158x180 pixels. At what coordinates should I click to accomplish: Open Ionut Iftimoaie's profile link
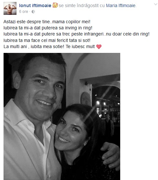coord(35,5)
